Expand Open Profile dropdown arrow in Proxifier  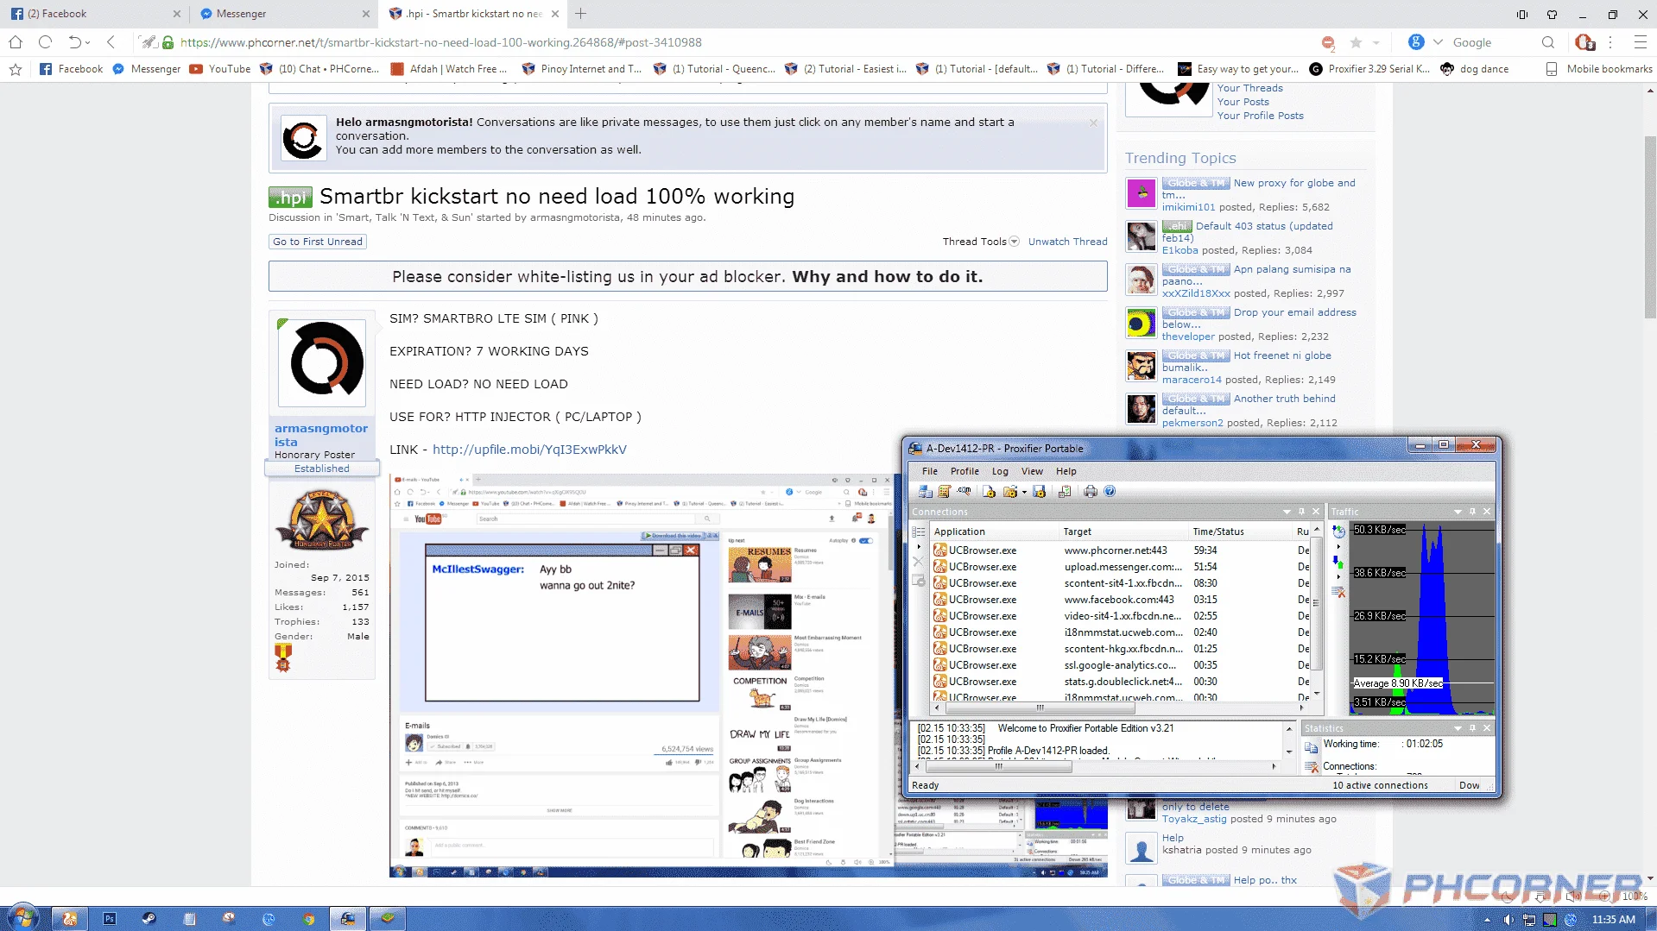pyautogui.click(x=1024, y=492)
